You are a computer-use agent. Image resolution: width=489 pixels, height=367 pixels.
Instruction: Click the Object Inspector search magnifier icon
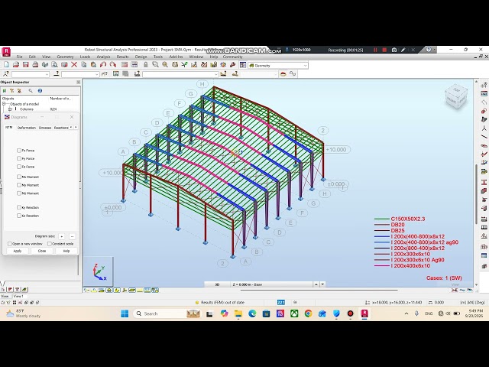pos(31,91)
